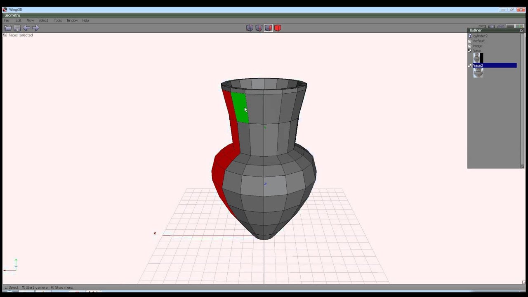Click the 'M: Start camera' status hint

(35, 288)
